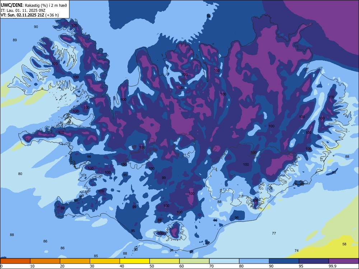Click the 30–40 amber legend swatch
The image size is (359, 269).
point(105,261)
